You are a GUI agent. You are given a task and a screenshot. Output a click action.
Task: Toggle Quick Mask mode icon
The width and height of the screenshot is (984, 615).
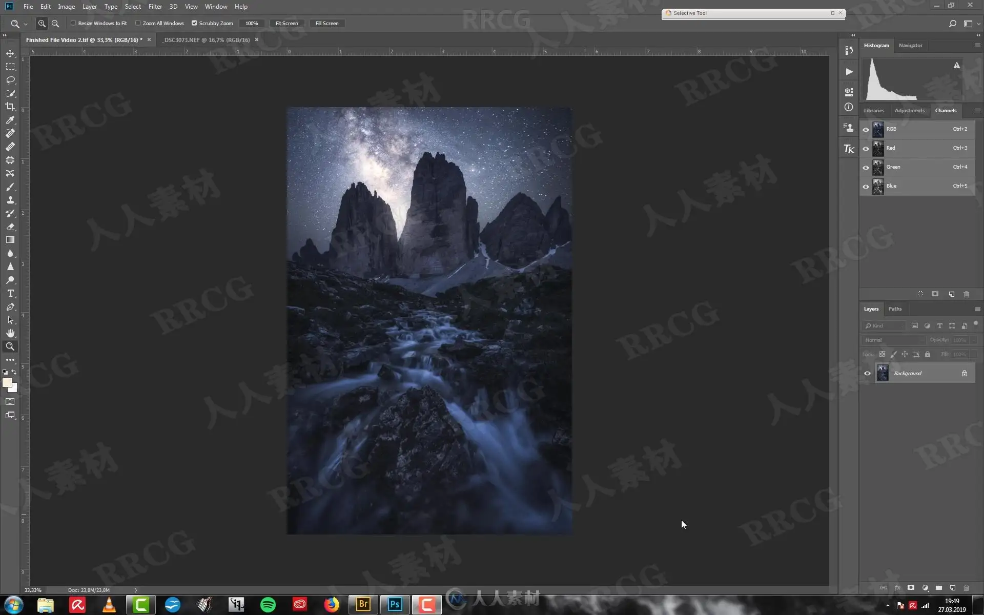click(10, 402)
